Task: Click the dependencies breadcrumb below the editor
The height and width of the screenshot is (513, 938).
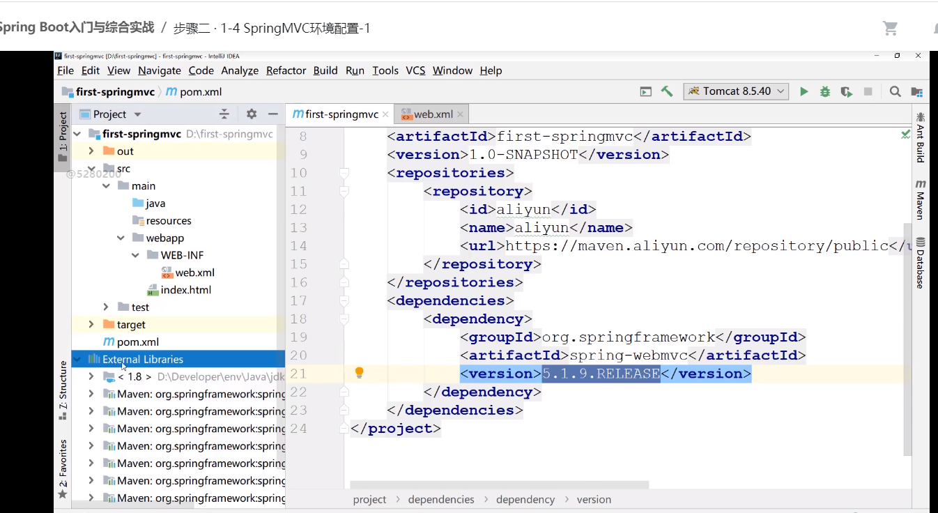Action: [x=441, y=500]
